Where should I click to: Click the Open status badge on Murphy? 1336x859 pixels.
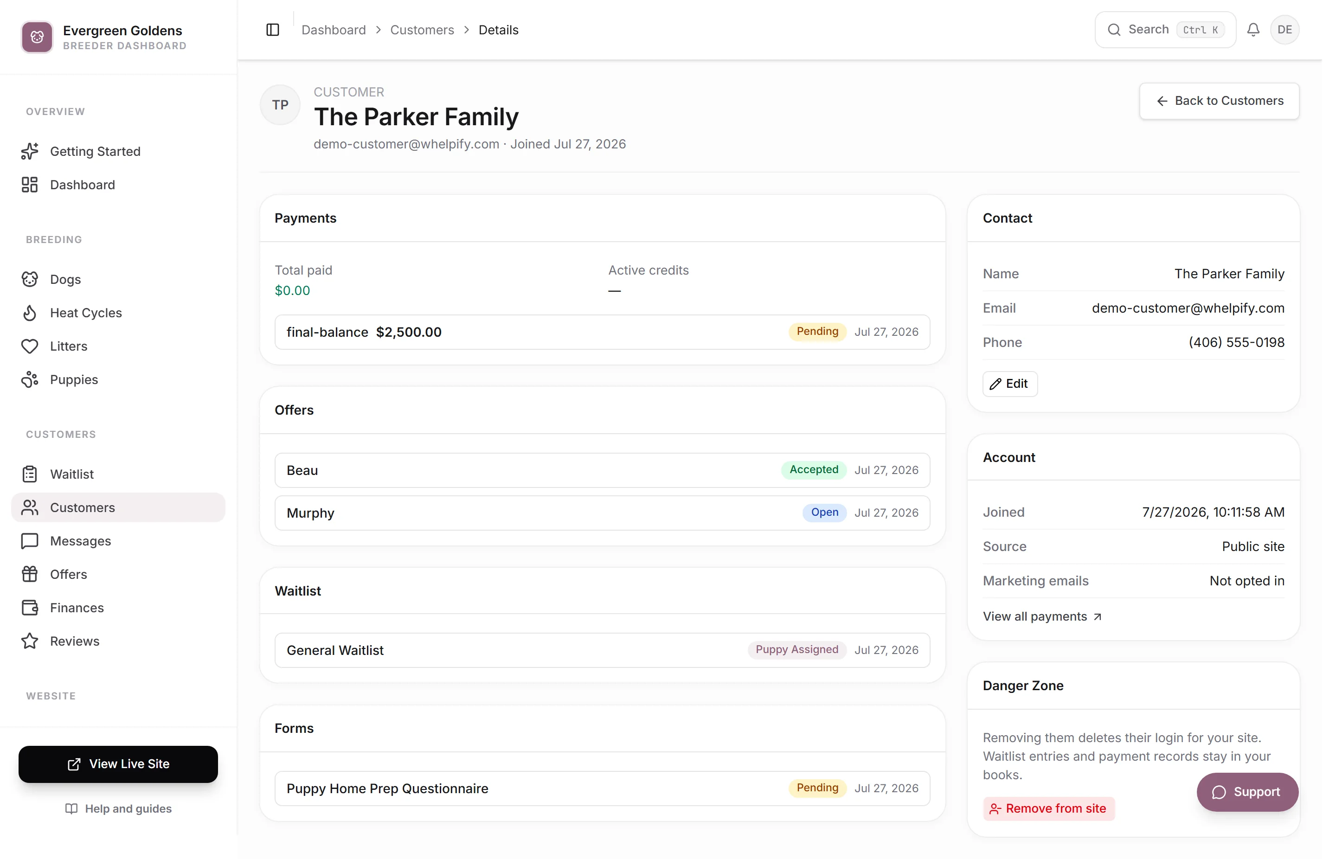click(824, 513)
